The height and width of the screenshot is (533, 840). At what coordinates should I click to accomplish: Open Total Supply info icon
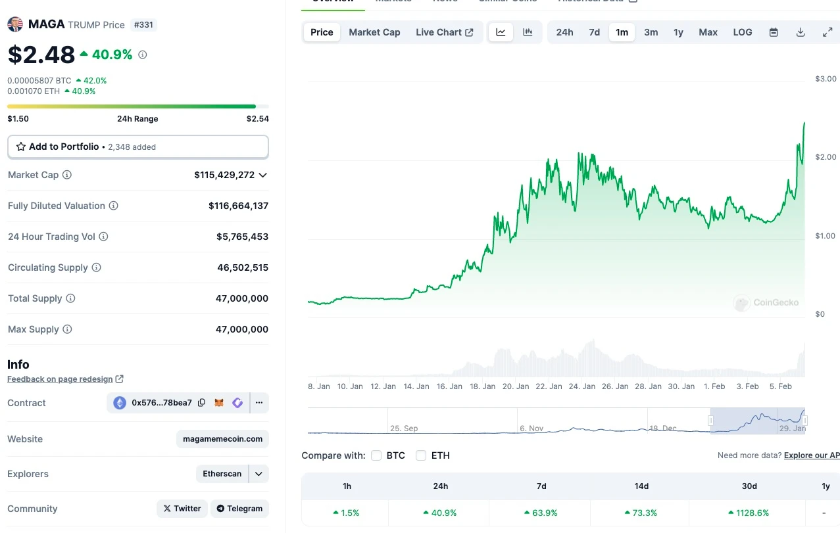coord(70,298)
